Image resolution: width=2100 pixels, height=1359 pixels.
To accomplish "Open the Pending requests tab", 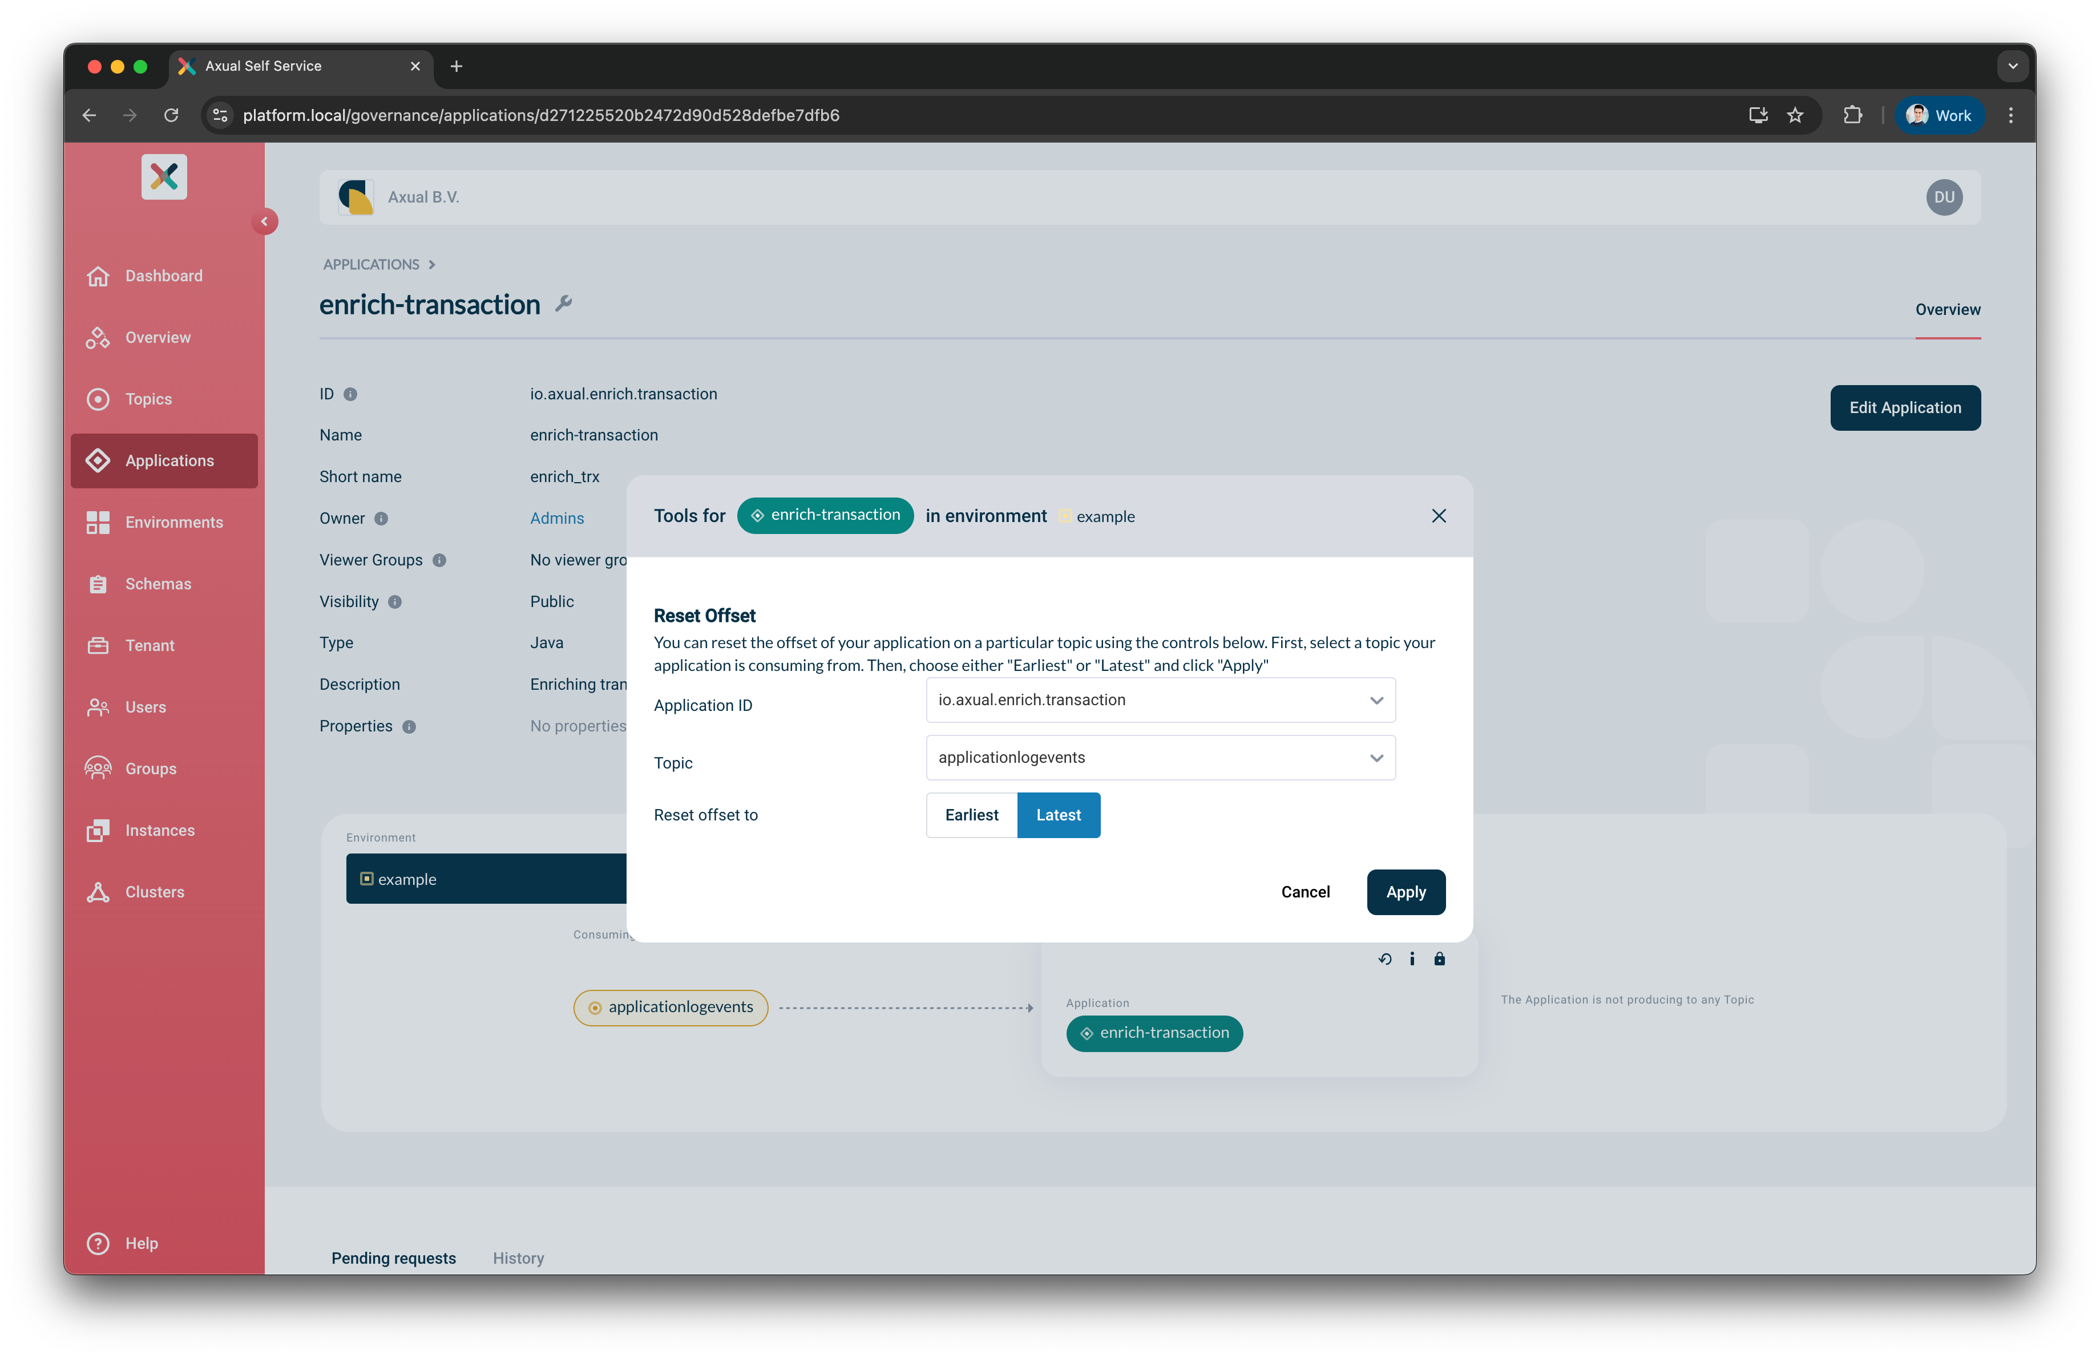I will tap(394, 1257).
